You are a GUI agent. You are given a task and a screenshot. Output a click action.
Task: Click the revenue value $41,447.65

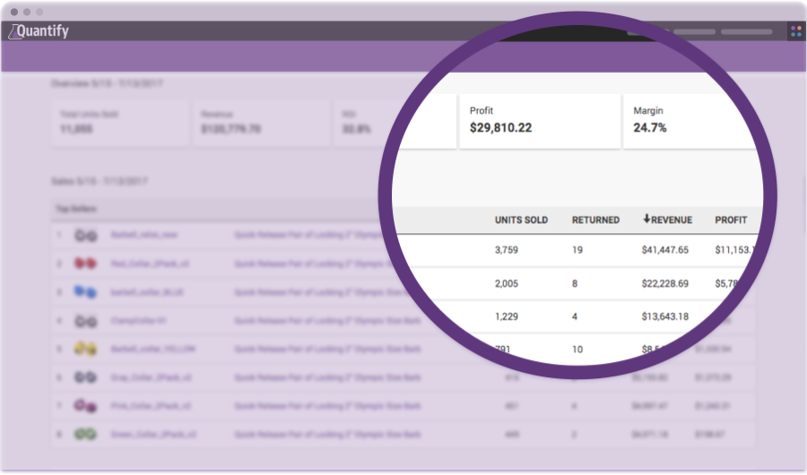coord(665,250)
